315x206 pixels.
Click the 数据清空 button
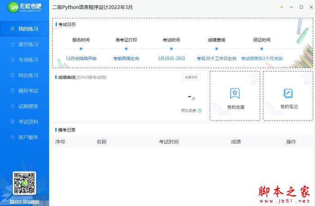[191, 77]
